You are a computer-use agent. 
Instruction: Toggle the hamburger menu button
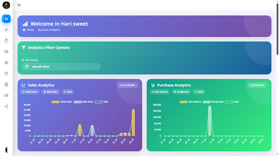[19, 5]
